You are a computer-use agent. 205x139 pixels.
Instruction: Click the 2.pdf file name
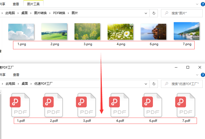[x=54, y=121]
